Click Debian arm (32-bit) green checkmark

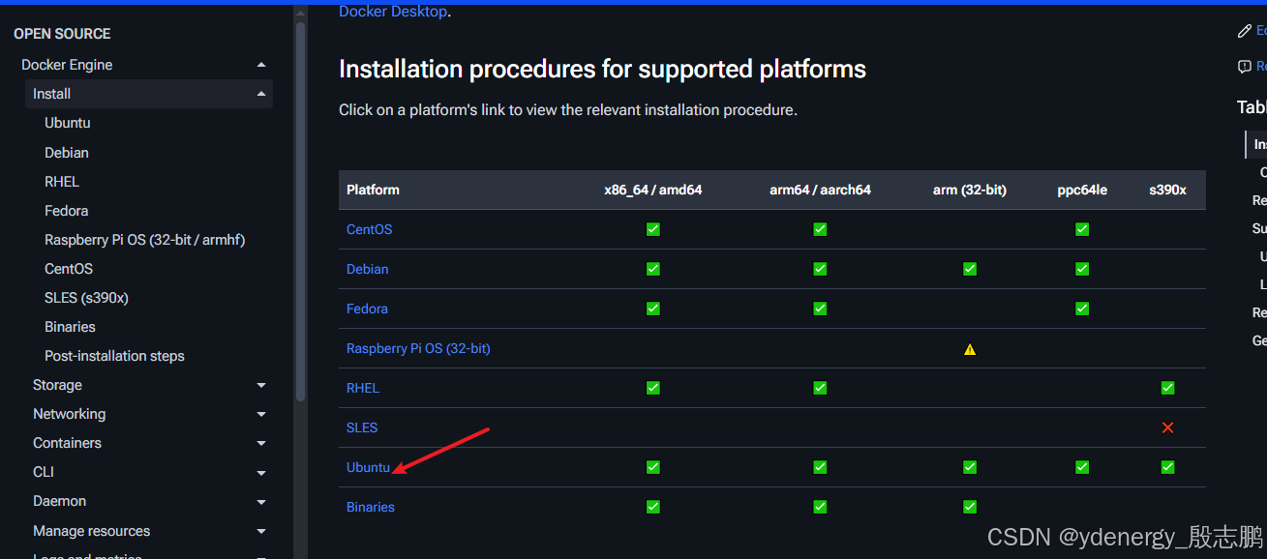point(970,269)
